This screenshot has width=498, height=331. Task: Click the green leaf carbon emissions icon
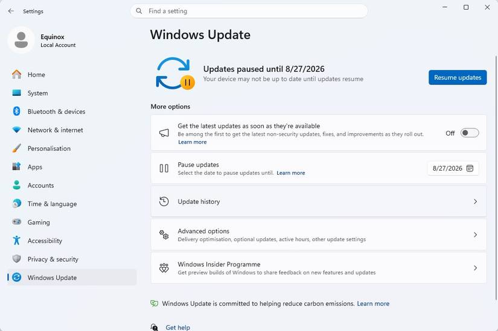point(155,303)
